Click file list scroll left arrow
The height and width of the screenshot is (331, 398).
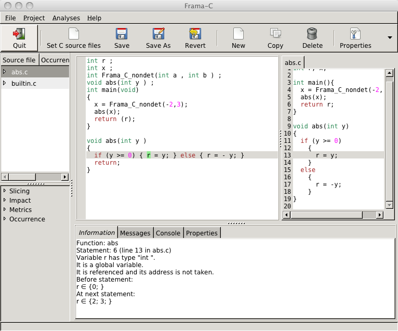tap(5, 177)
